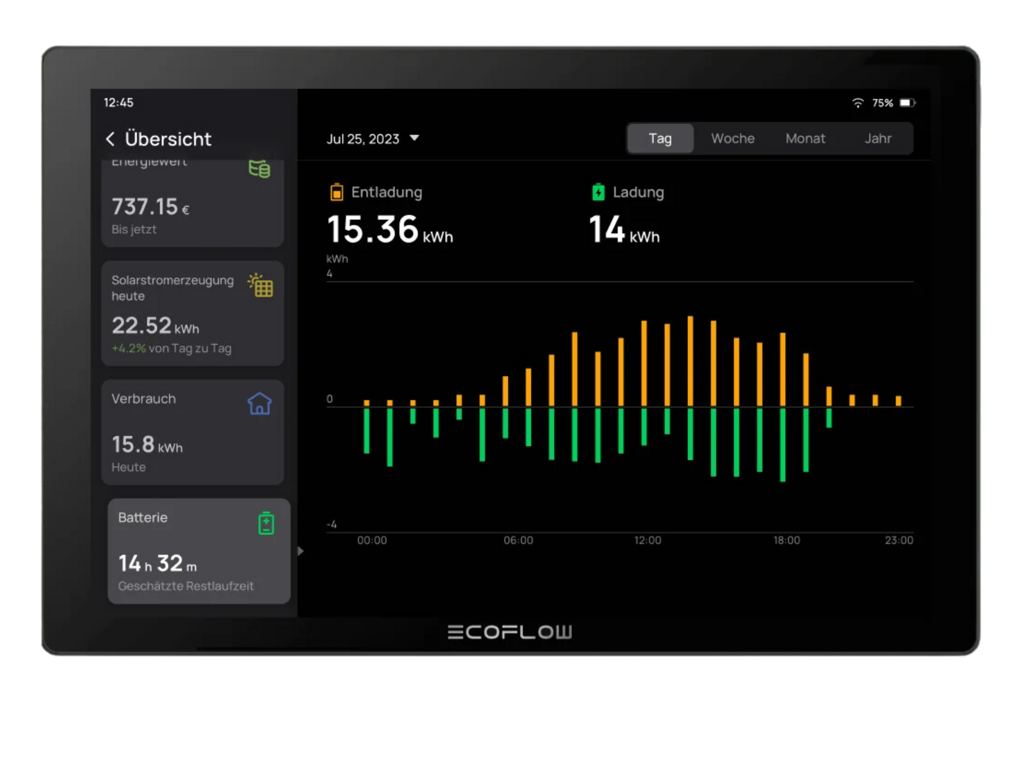The image size is (1016, 762).
Task: Click the dropdown arrow beside the date
Action: point(415,138)
